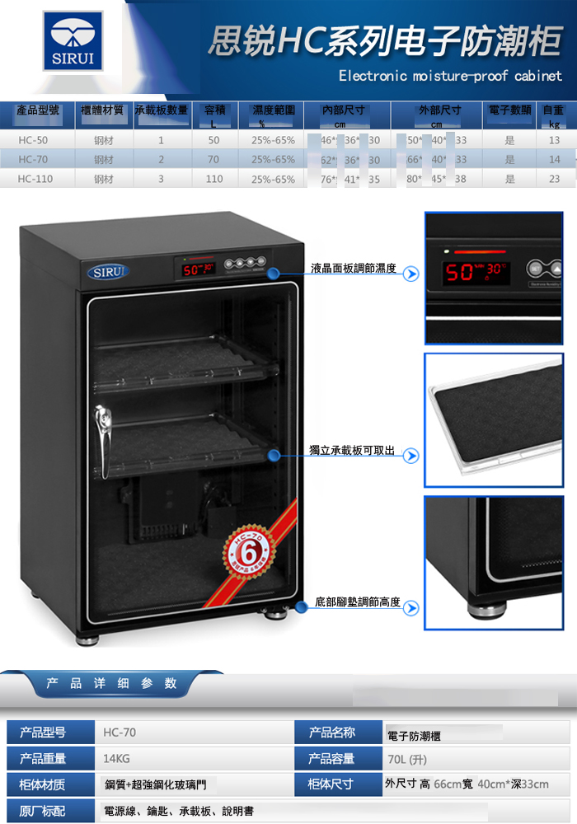
Task: Click the cabinet's LED humidity display
Action: coord(198,269)
